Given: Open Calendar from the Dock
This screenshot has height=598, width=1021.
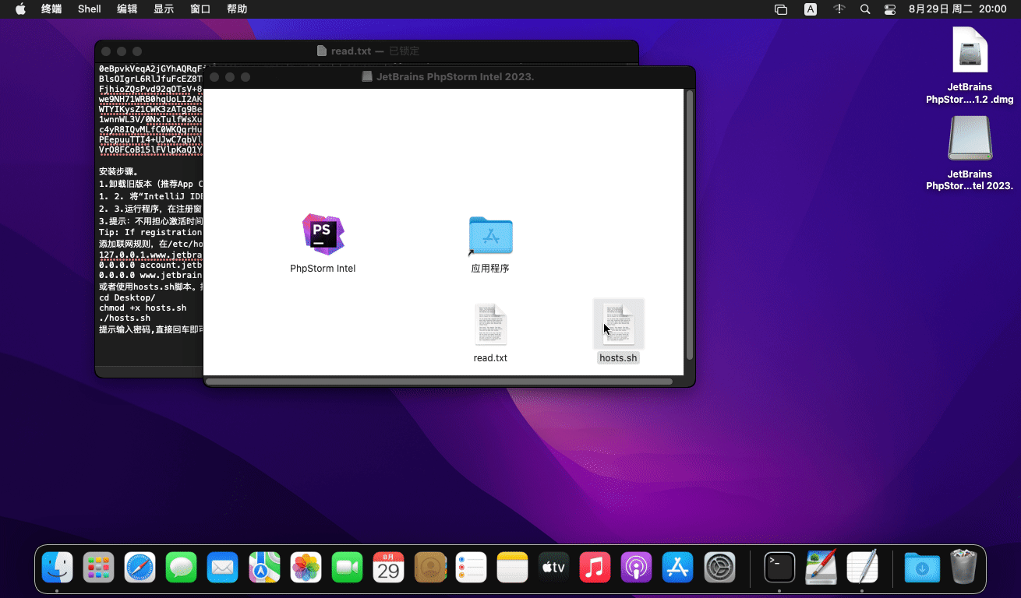Looking at the screenshot, I should [388, 568].
